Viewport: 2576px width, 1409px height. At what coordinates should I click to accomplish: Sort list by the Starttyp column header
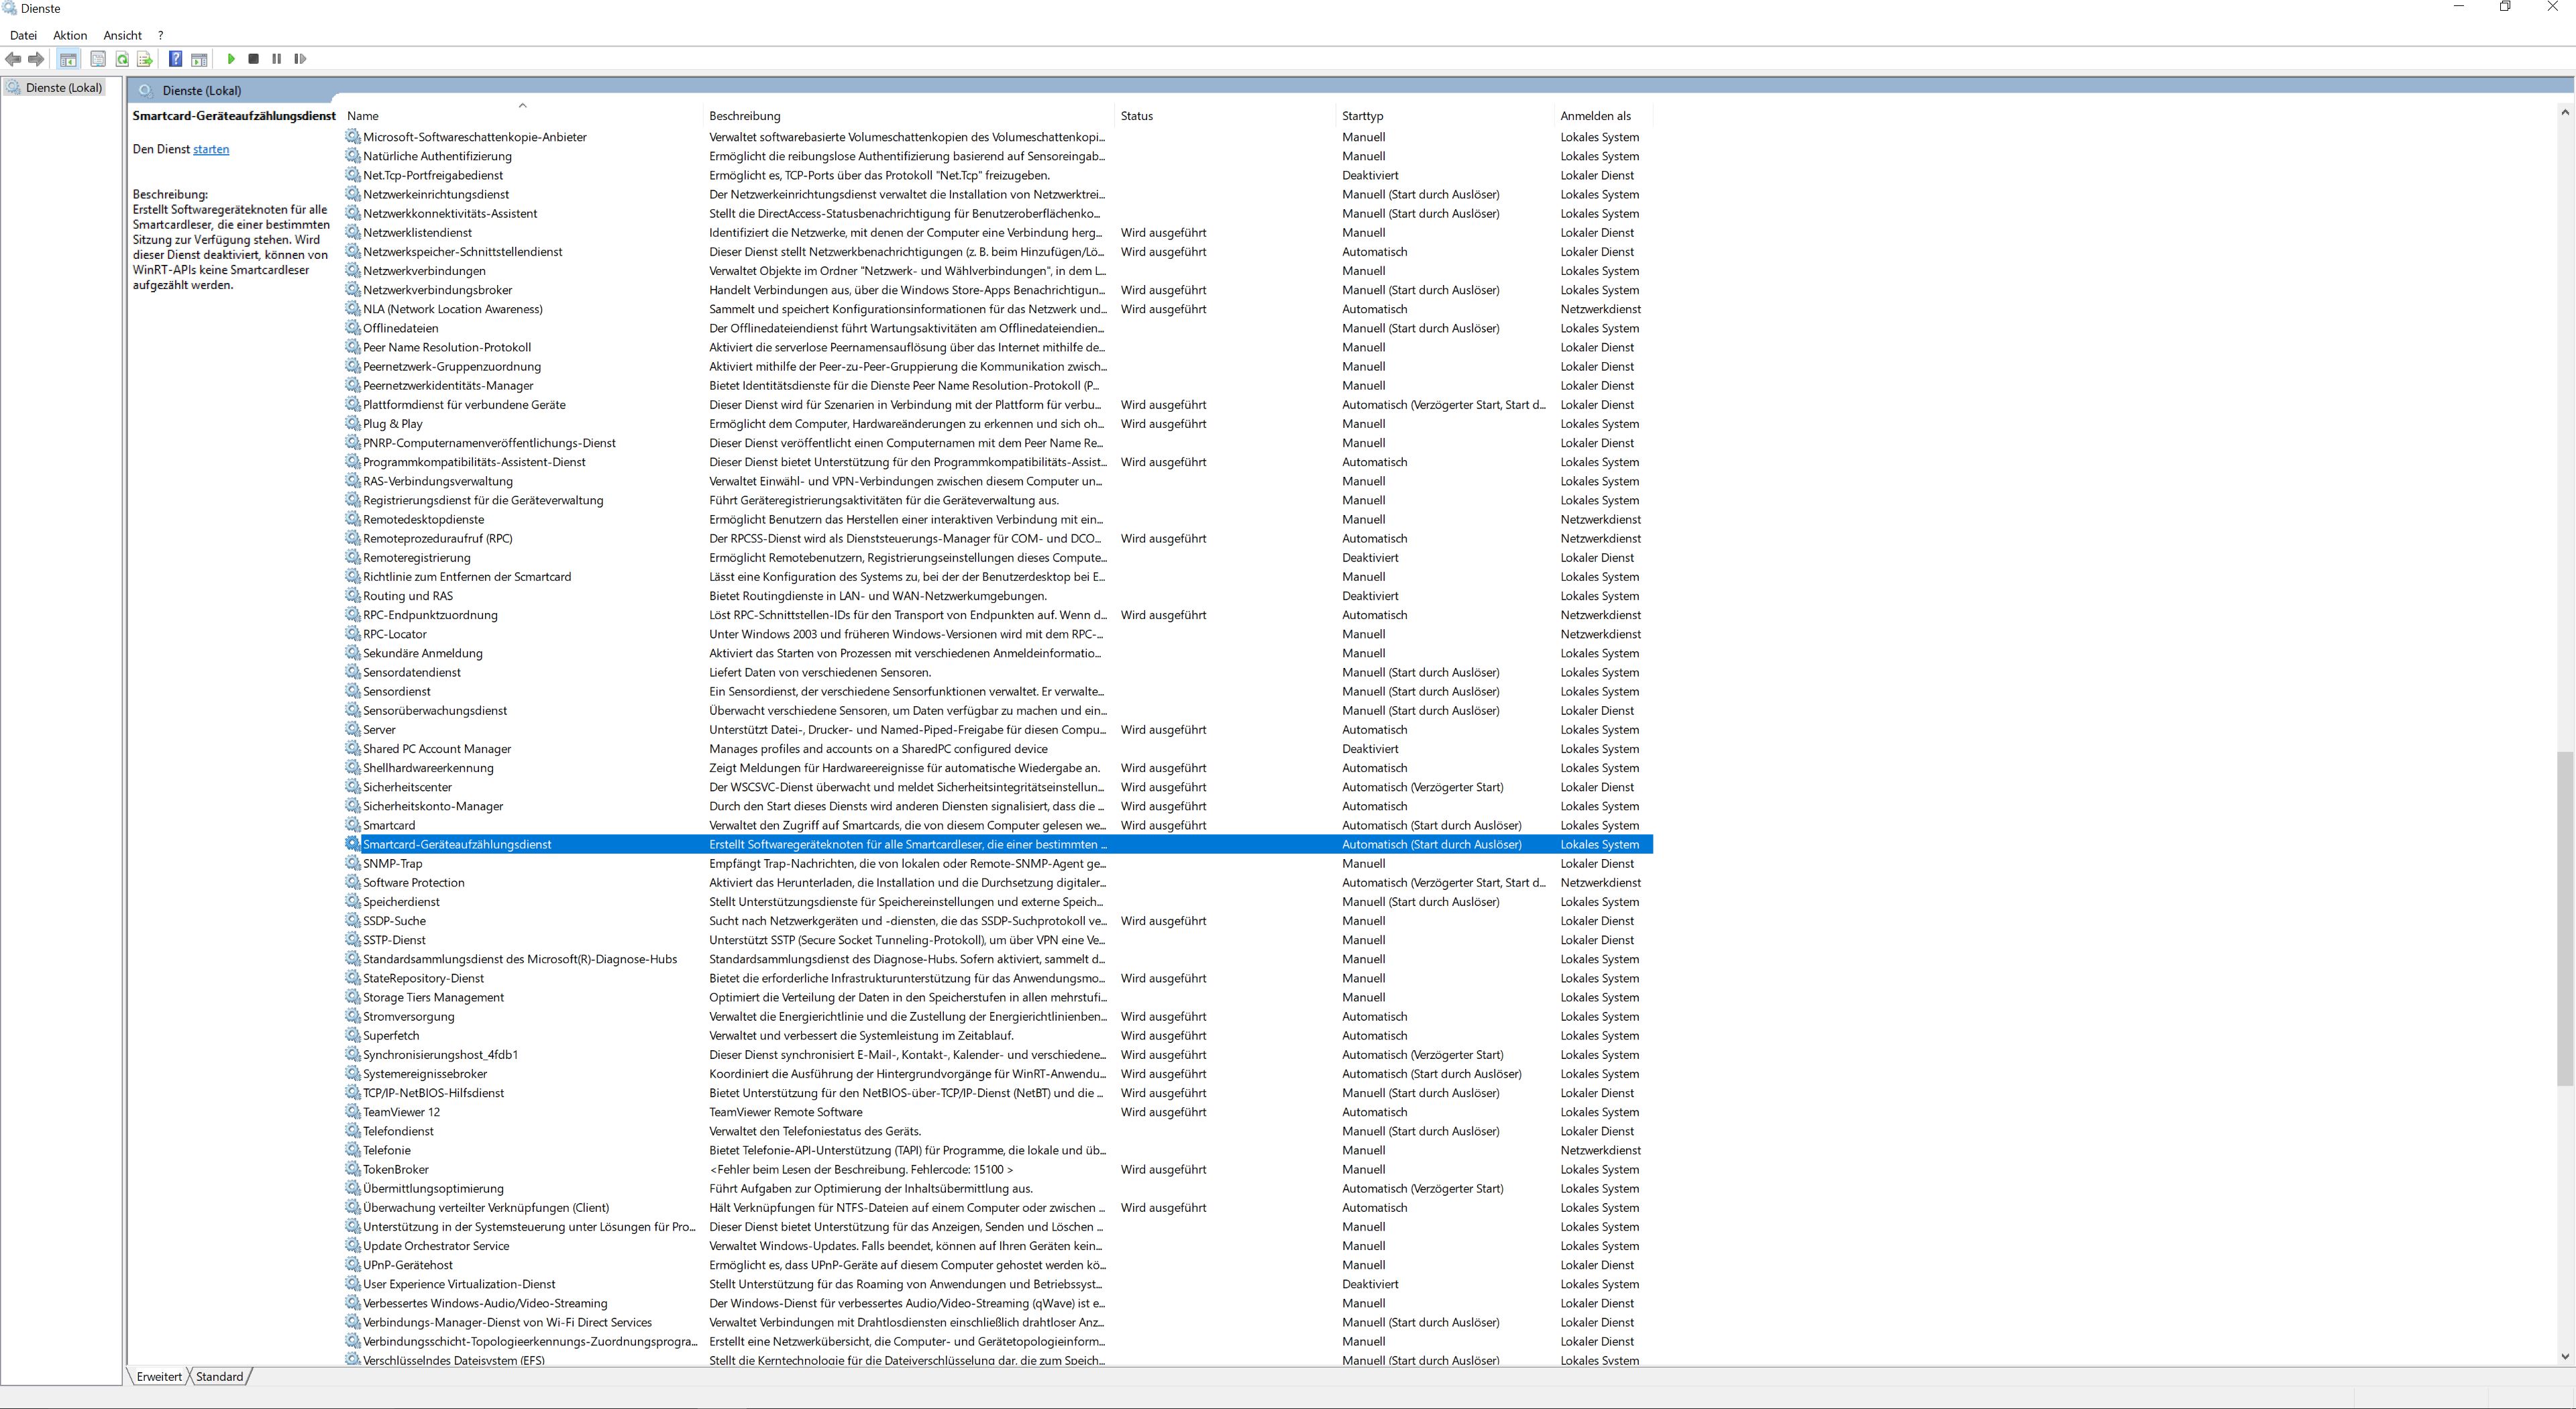(1362, 116)
